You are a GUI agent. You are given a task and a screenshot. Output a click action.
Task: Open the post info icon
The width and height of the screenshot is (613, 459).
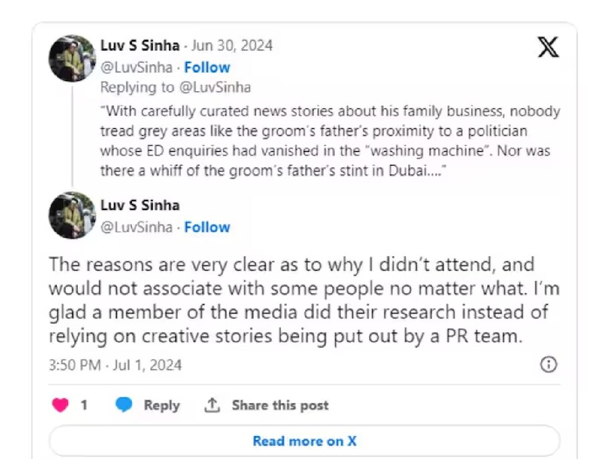[548, 364]
